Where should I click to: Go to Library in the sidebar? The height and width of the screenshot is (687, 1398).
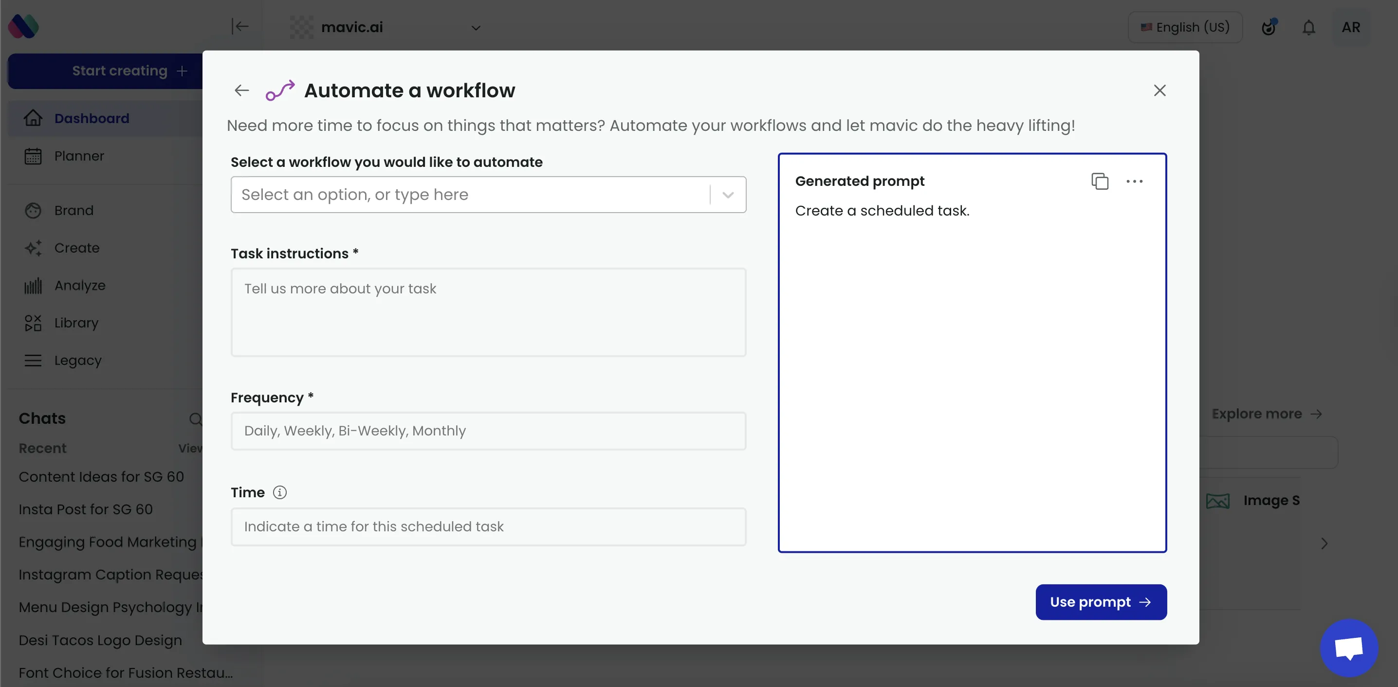click(76, 323)
